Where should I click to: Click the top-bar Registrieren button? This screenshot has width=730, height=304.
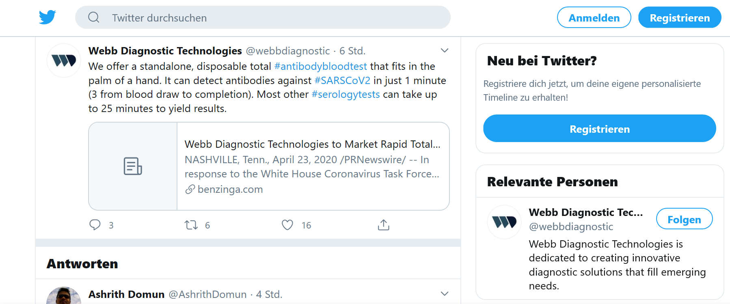(x=680, y=17)
